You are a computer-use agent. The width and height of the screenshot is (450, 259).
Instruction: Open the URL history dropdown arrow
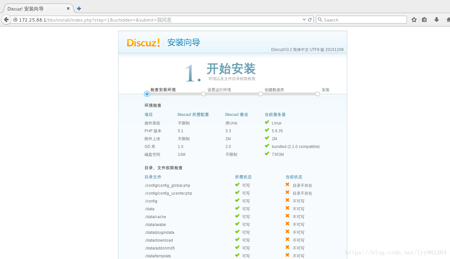click(304, 20)
